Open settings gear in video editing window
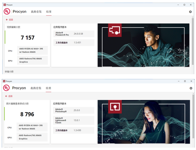Screen dimensions: 196x150 [190, 12]
